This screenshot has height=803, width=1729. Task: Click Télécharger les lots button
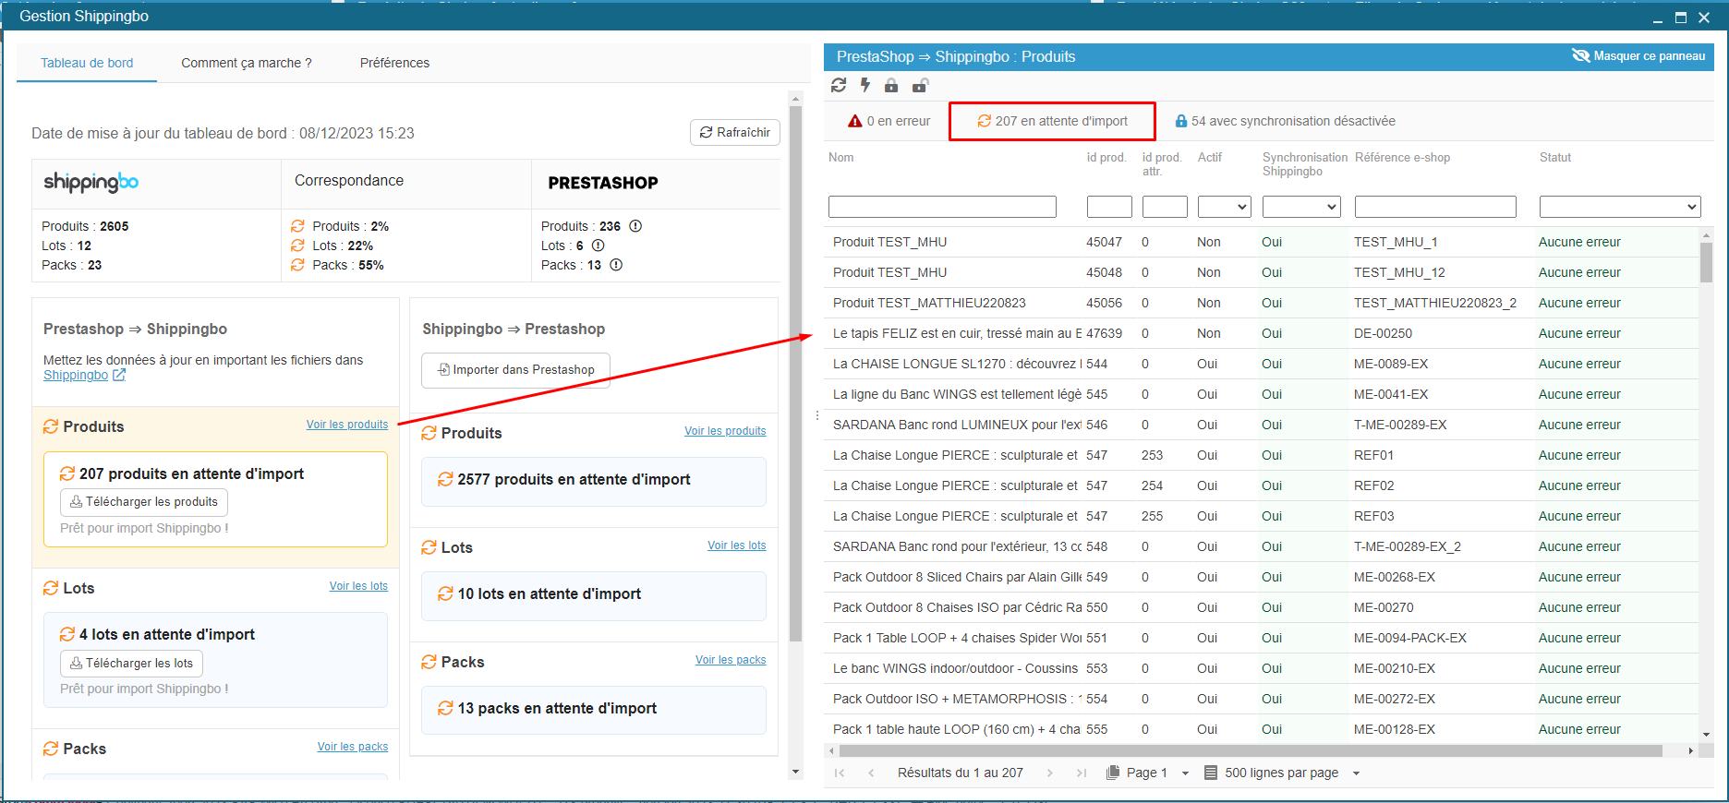pos(131,663)
